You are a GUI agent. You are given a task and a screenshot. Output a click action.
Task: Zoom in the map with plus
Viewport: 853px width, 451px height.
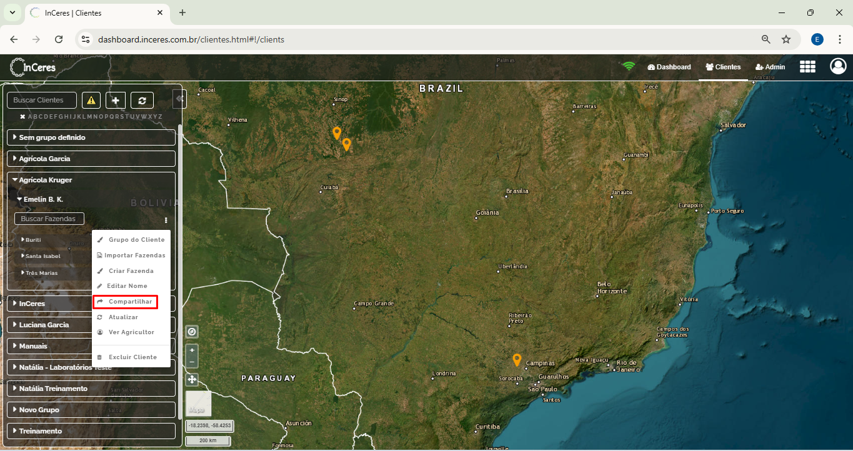(x=192, y=350)
